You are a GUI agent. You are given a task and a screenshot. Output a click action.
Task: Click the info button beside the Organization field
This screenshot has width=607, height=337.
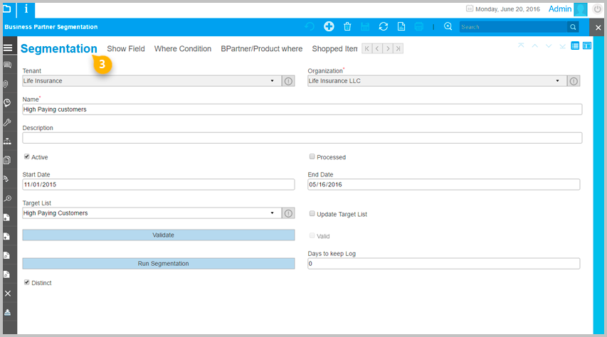[574, 81]
